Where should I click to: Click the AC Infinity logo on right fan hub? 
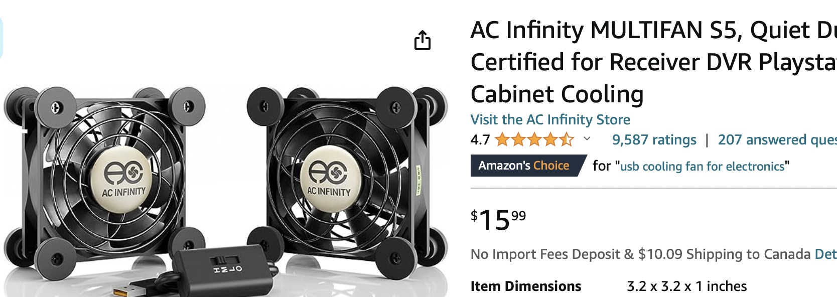tap(328, 178)
